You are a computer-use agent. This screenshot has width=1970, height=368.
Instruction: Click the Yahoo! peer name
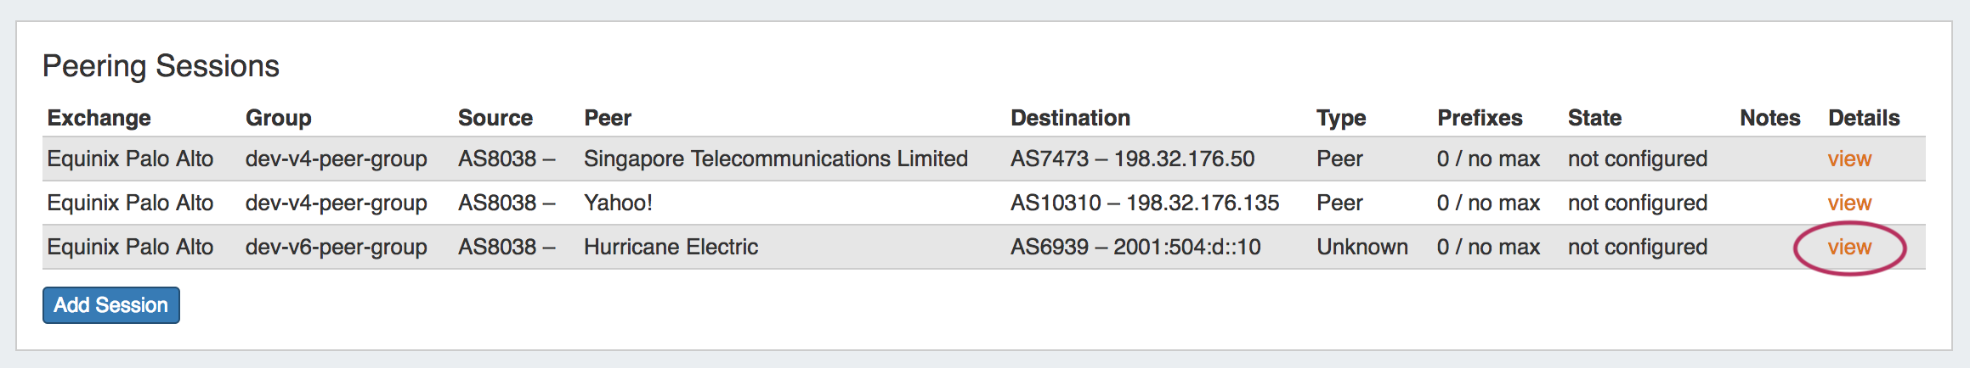click(618, 204)
